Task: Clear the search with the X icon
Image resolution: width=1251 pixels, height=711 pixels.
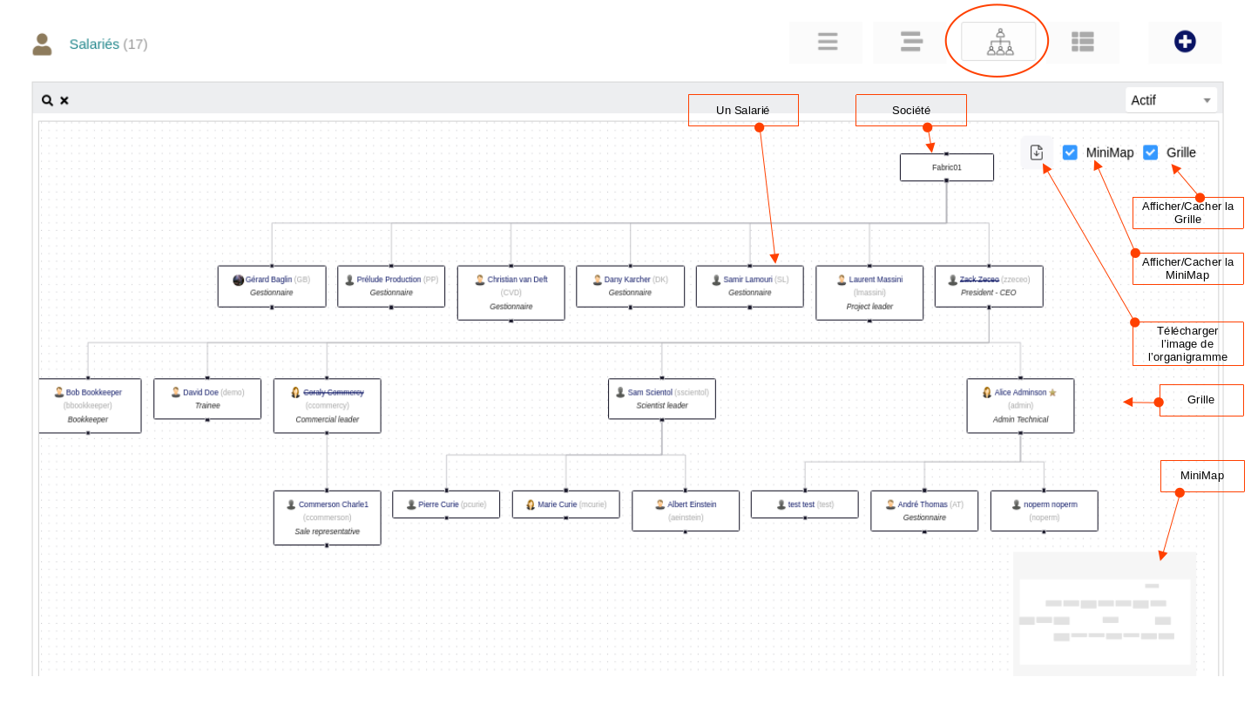Action: tap(64, 100)
